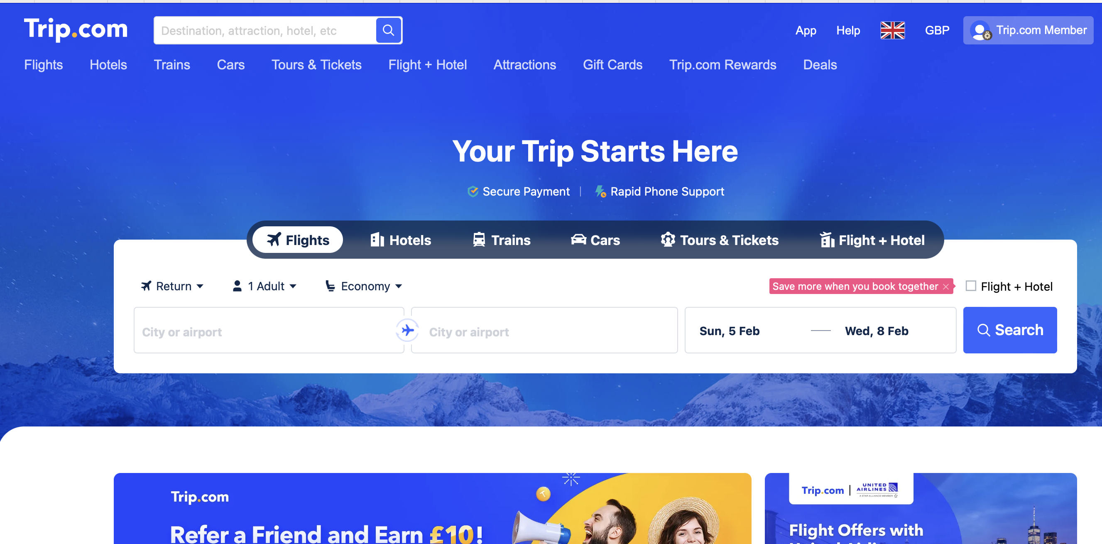Open the Deals navigation item
The image size is (1102, 544).
click(x=820, y=65)
